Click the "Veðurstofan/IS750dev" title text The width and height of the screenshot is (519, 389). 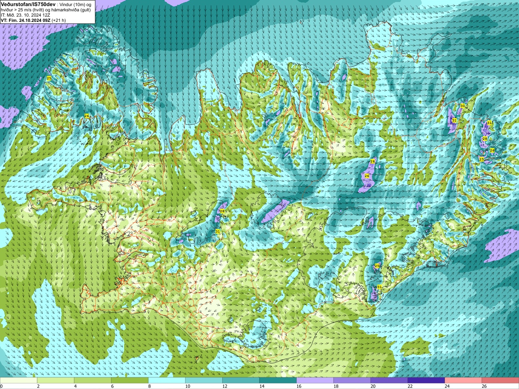tap(28, 4)
